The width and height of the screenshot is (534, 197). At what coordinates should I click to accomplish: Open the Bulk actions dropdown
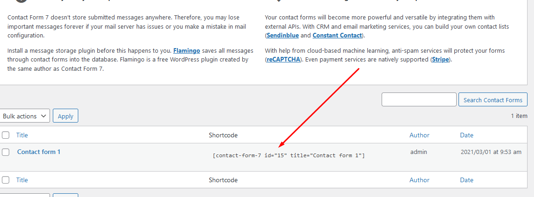(x=25, y=116)
